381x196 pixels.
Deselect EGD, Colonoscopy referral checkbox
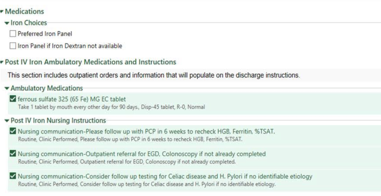click(x=13, y=154)
